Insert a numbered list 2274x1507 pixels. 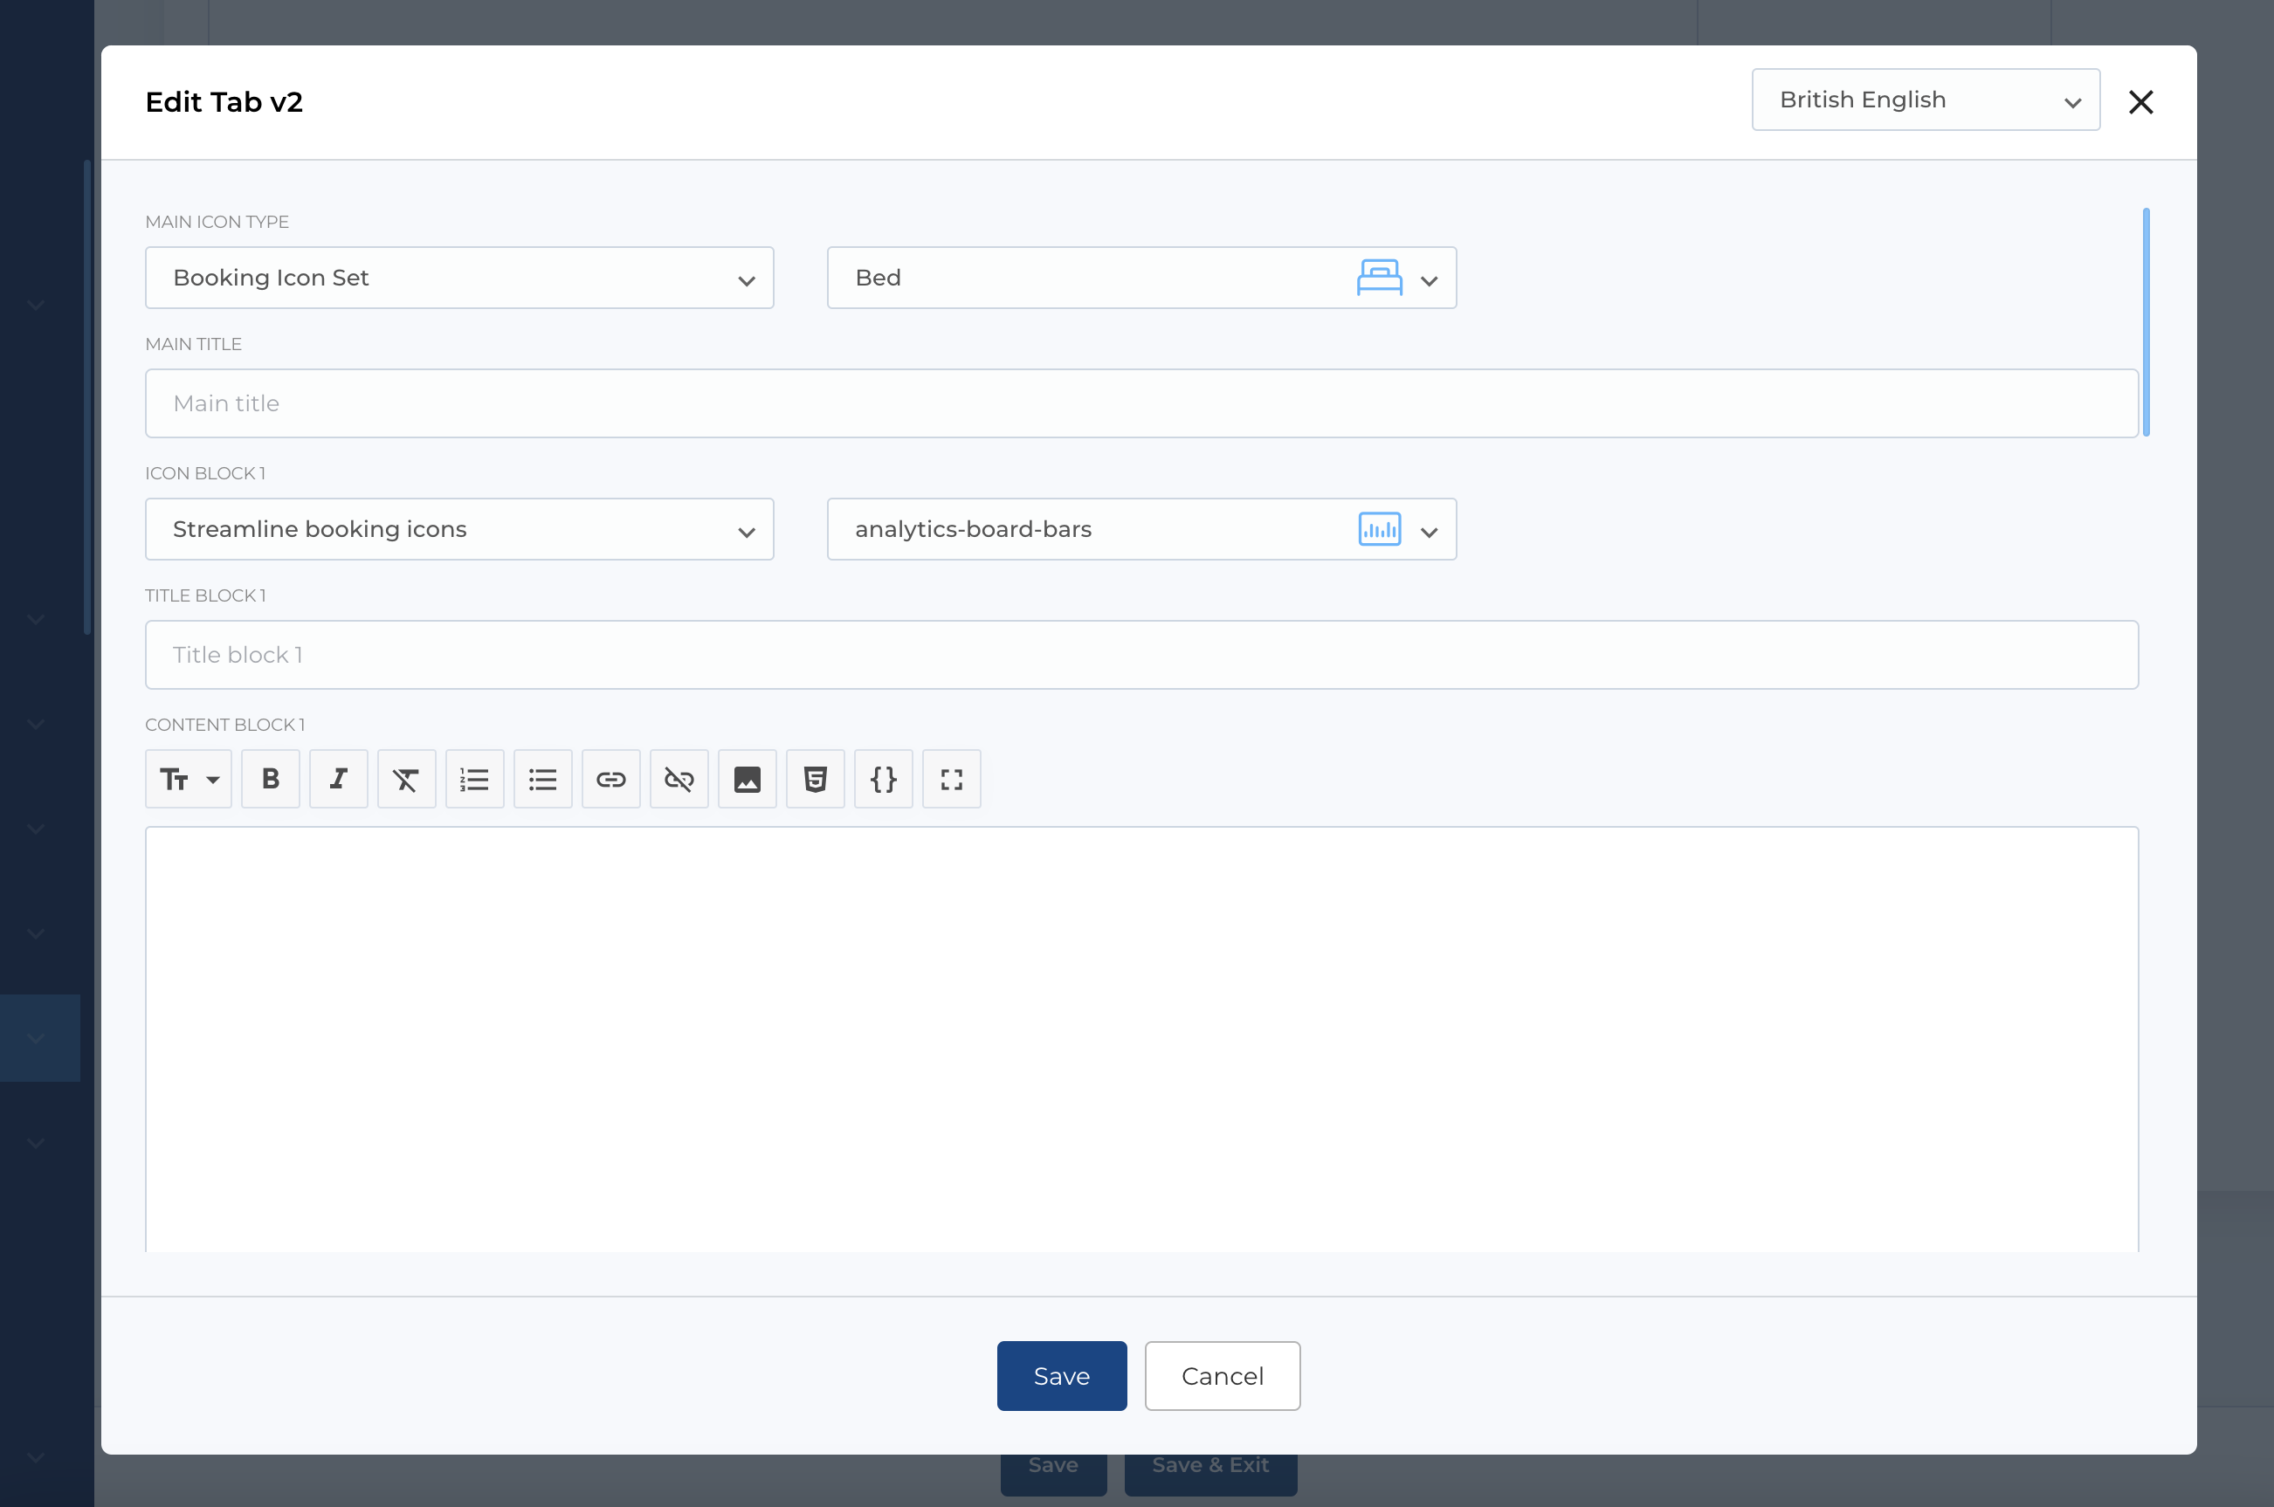pos(475,779)
